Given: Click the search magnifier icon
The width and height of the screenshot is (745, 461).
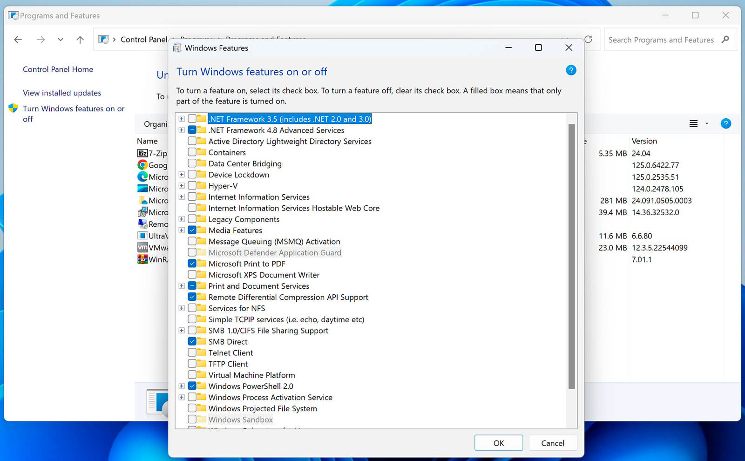Looking at the screenshot, I should [725, 40].
